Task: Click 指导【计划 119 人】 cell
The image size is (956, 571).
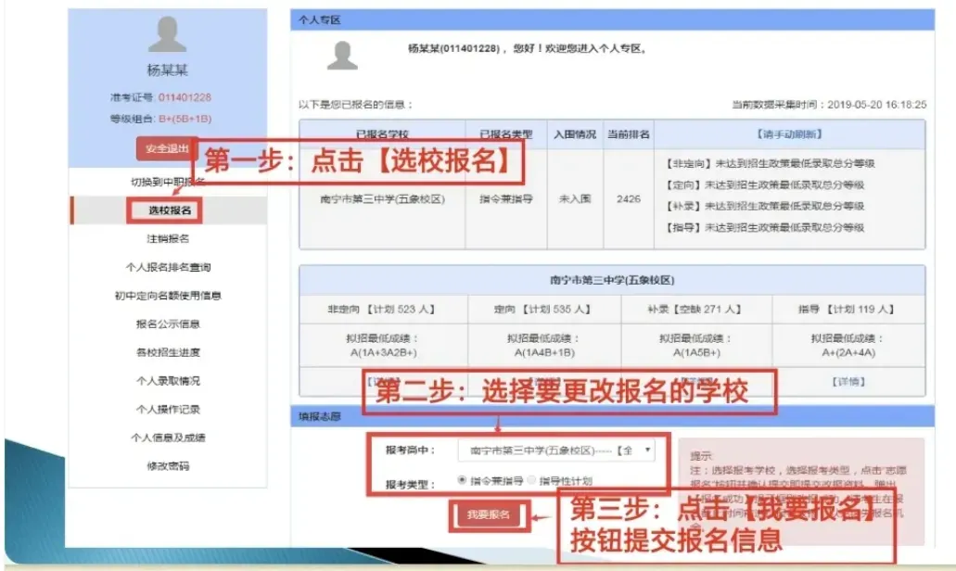Action: tap(848, 310)
